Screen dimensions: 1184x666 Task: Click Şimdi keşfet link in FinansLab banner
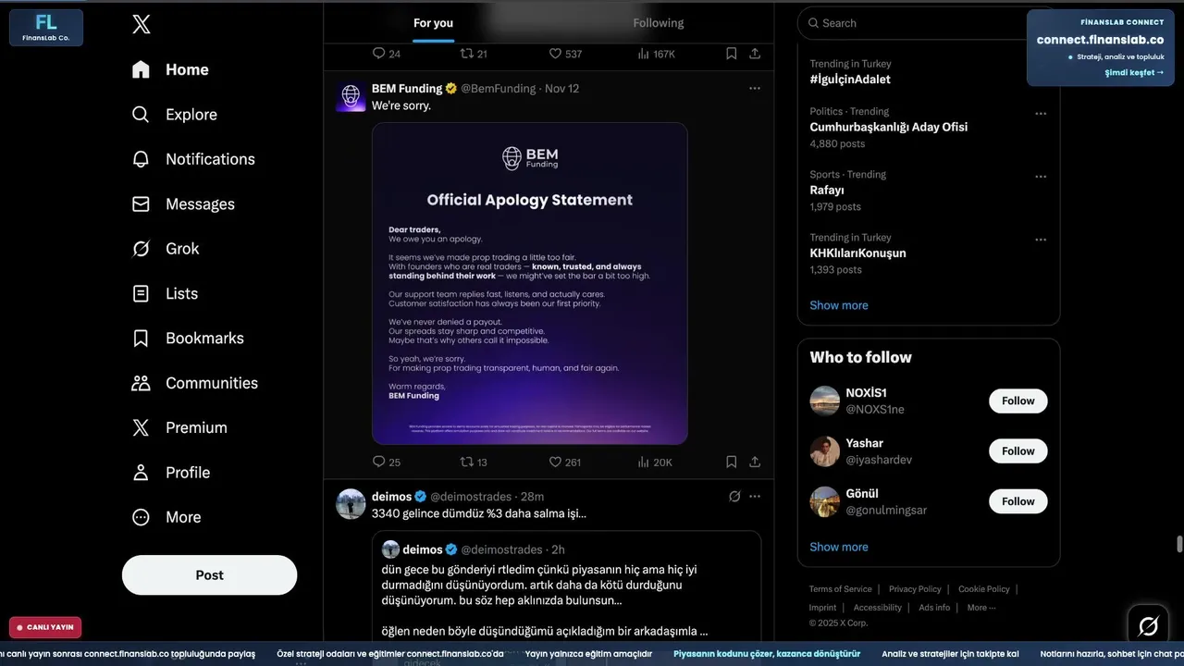pos(1134,73)
